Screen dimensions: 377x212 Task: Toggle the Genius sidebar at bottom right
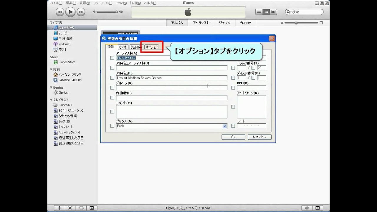pyautogui.click(x=318, y=208)
